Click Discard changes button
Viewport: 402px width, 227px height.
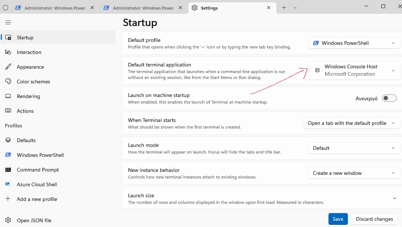[x=374, y=219]
